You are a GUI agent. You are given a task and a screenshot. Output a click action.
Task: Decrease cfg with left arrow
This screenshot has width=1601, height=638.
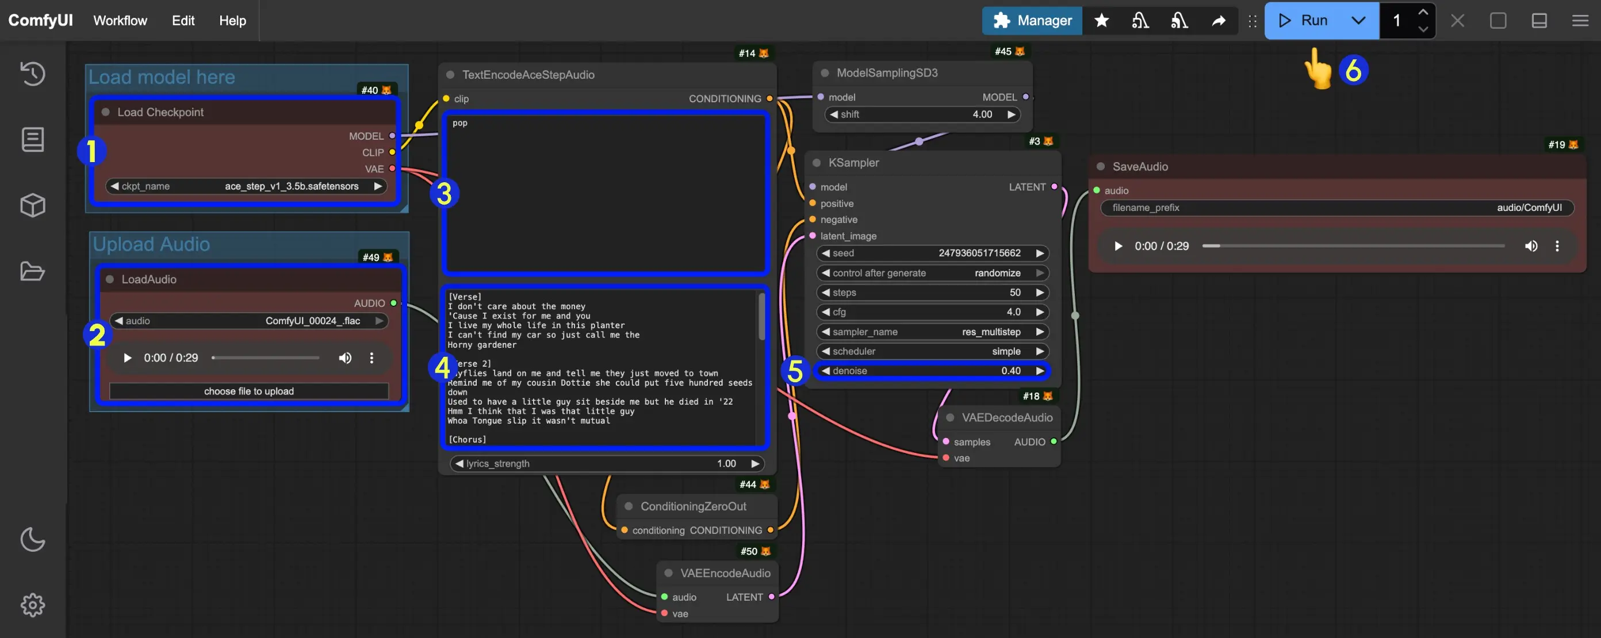pyautogui.click(x=825, y=312)
